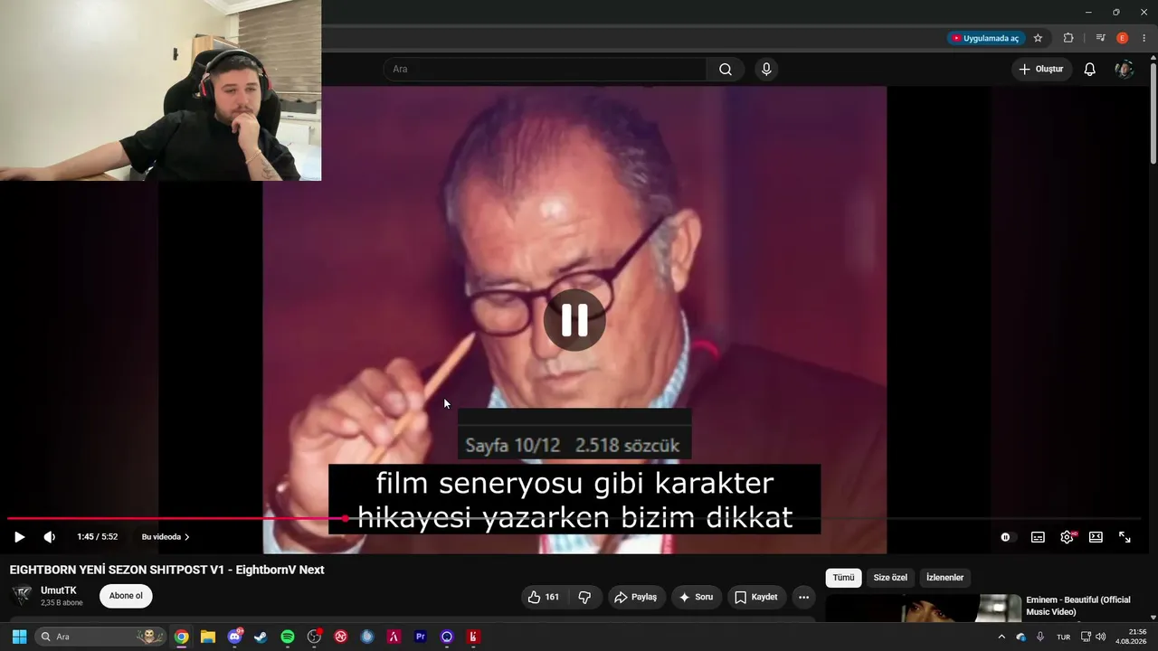Select the 'Size özel' filter chip
Screen dimensions: 1158x651
pos(890,578)
